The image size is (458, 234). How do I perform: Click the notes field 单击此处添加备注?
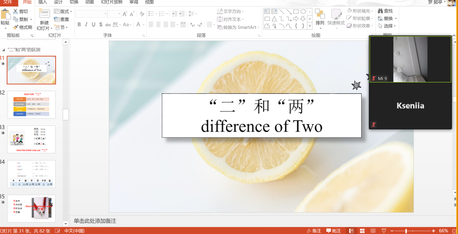coord(95,221)
